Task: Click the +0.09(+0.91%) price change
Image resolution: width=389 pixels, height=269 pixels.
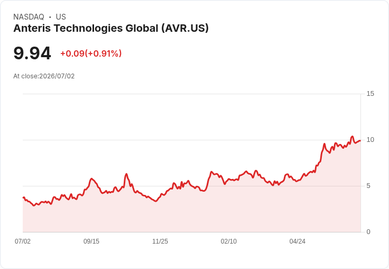Action: (x=91, y=53)
